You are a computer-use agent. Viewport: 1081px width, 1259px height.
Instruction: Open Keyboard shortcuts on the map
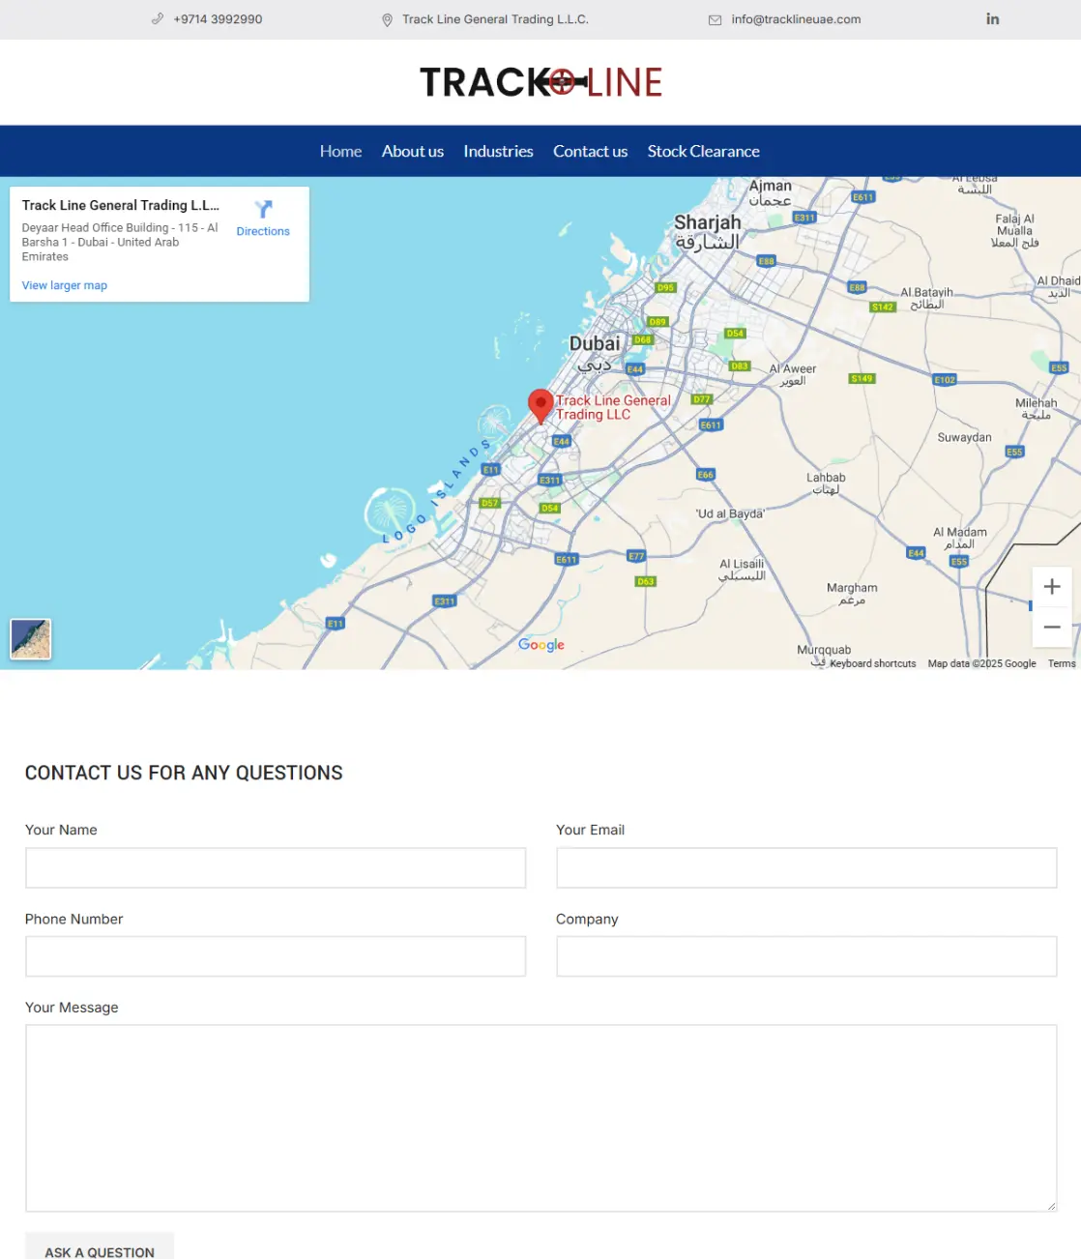pos(872,663)
